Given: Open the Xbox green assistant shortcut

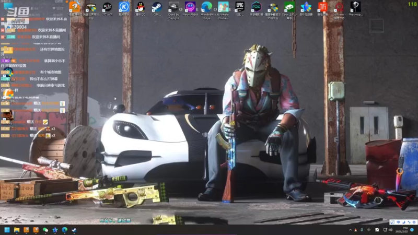Looking at the screenshot, I should tap(289, 9).
